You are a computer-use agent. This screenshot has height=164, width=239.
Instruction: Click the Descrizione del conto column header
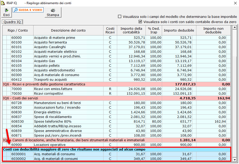click(x=68, y=30)
